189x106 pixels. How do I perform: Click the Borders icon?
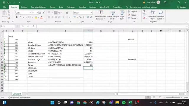tap(30, 17)
